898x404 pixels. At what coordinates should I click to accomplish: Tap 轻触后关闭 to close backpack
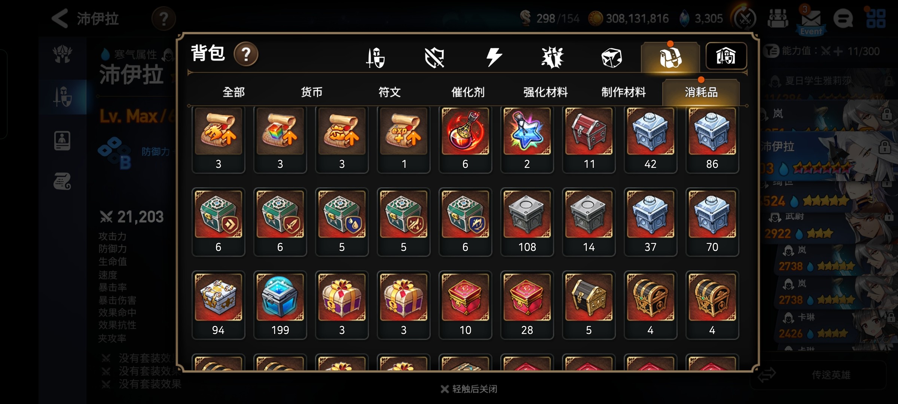[469, 389]
